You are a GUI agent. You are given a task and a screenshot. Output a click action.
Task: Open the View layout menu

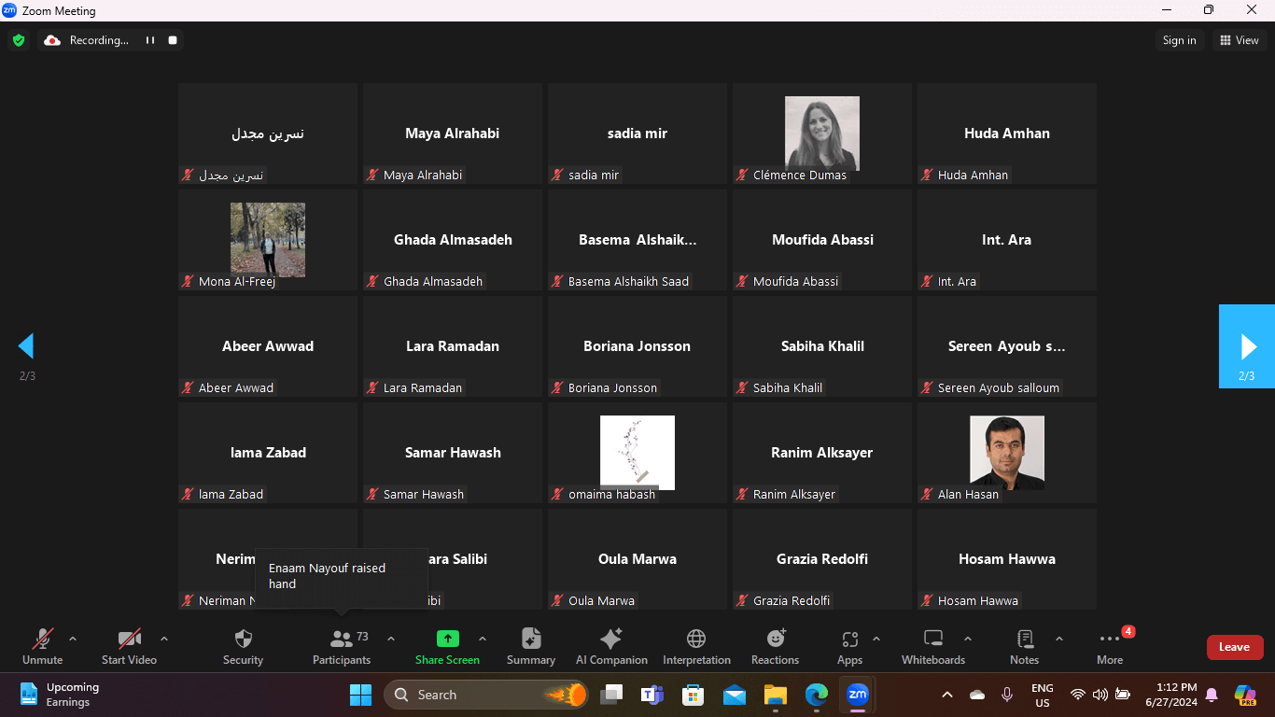1239,40
